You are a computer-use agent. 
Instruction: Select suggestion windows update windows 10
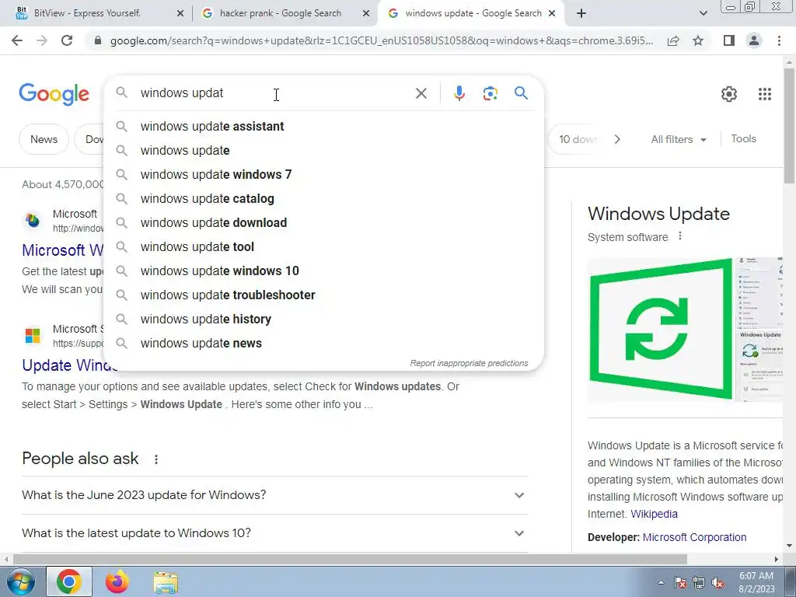click(323, 271)
